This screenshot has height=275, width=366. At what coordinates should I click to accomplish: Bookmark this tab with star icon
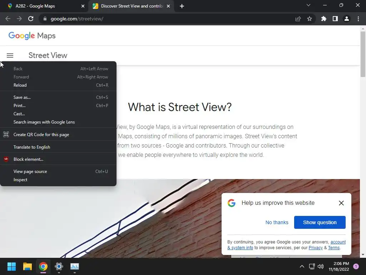(310, 19)
